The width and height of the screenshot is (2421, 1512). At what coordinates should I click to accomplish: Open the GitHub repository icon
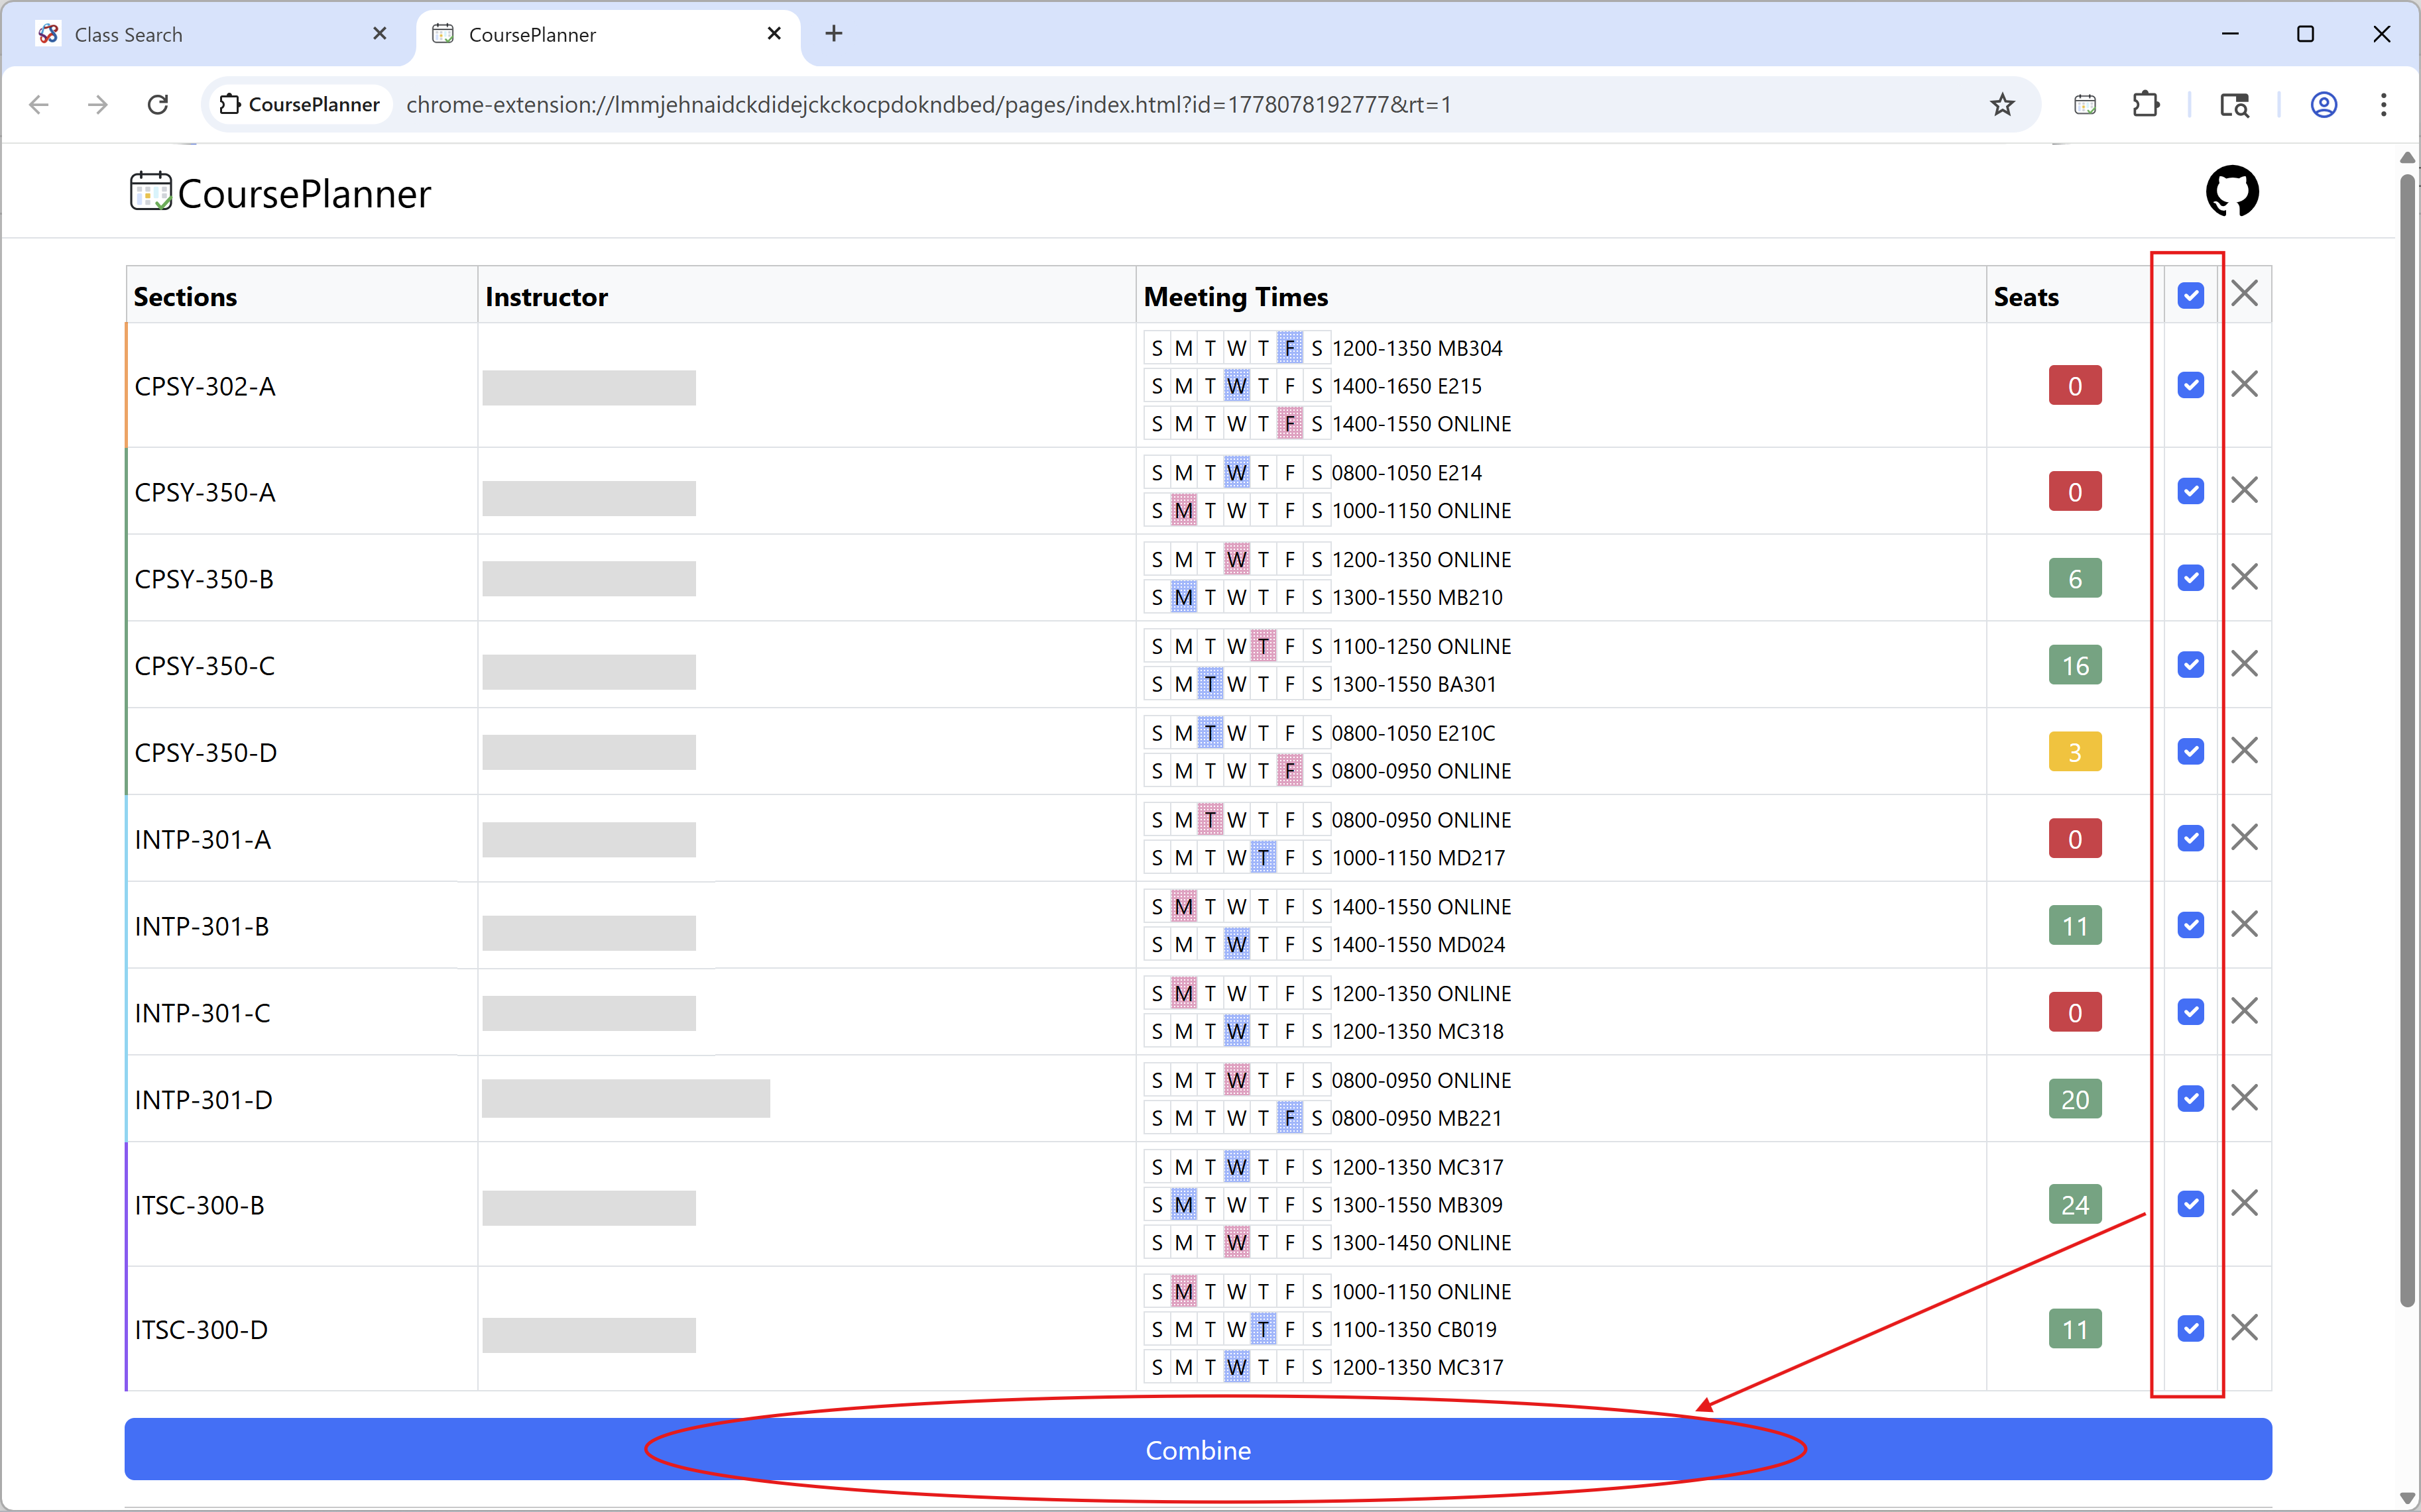pyautogui.click(x=2232, y=191)
